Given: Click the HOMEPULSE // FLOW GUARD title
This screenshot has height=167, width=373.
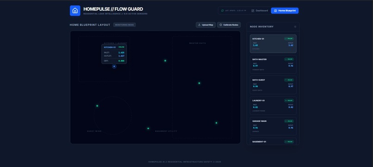Looking at the screenshot, I should click(x=113, y=9).
